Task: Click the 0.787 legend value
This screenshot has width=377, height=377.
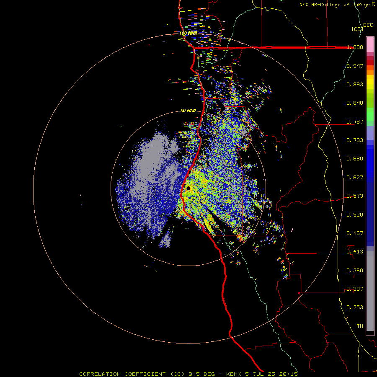Action: 355,121
